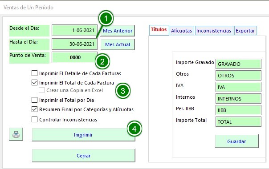
Task: Select the Exportar tab
Action: 245,31
